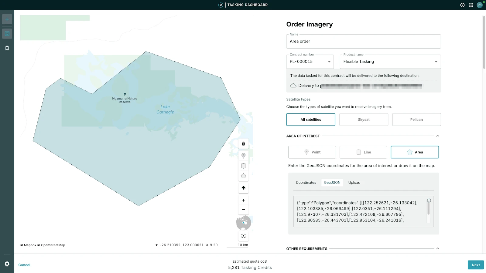Image resolution: width=486 pixels, height=273 pixels.
Task: Choose Pelican satellite type
Action: (x=416, y=120)
